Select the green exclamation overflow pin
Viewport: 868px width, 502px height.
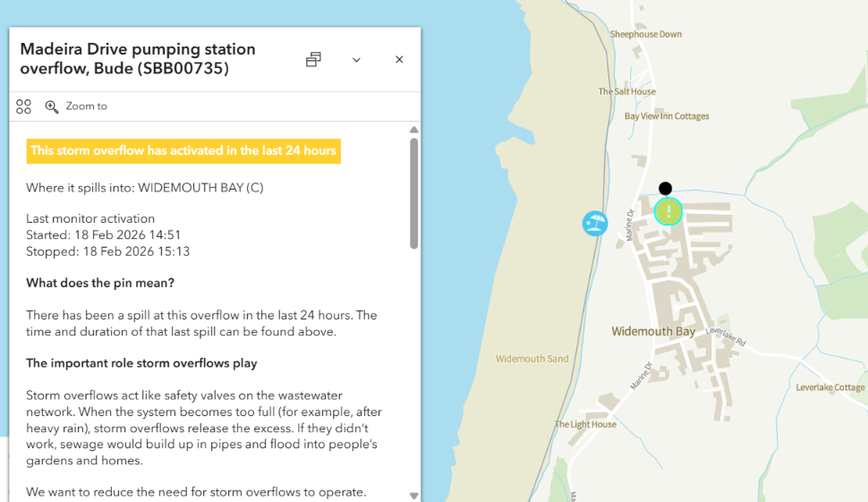[x=668, y=211]
